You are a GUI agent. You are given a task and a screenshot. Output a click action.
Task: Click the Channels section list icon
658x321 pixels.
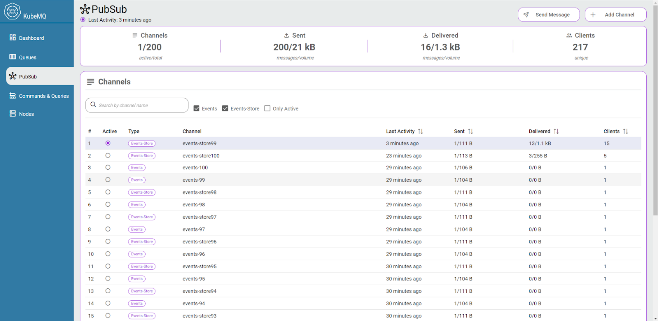pos(91,82)
